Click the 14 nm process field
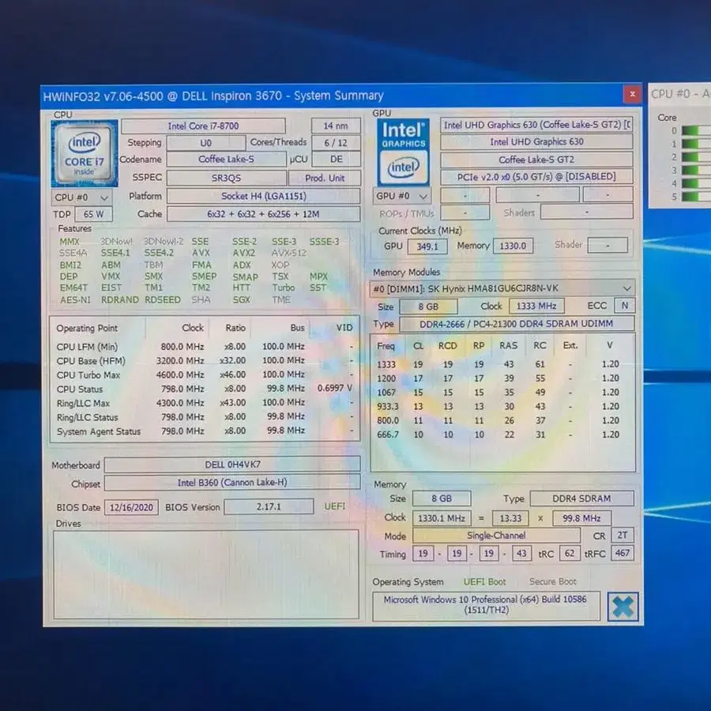Screen dimensions: 711x711 pos(336,126)
